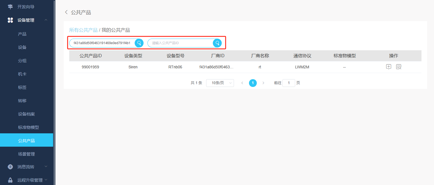Open 设备档案 in the sidebar menu
Image resolution: width=434 pixels, height=185 pixels.
click(x=26, y=114)
